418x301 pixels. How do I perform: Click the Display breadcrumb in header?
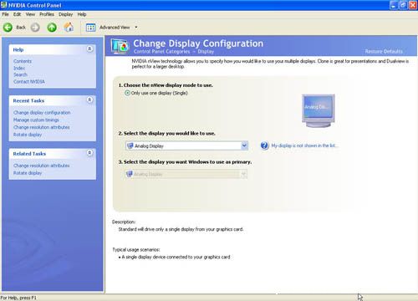click(206, 52)
